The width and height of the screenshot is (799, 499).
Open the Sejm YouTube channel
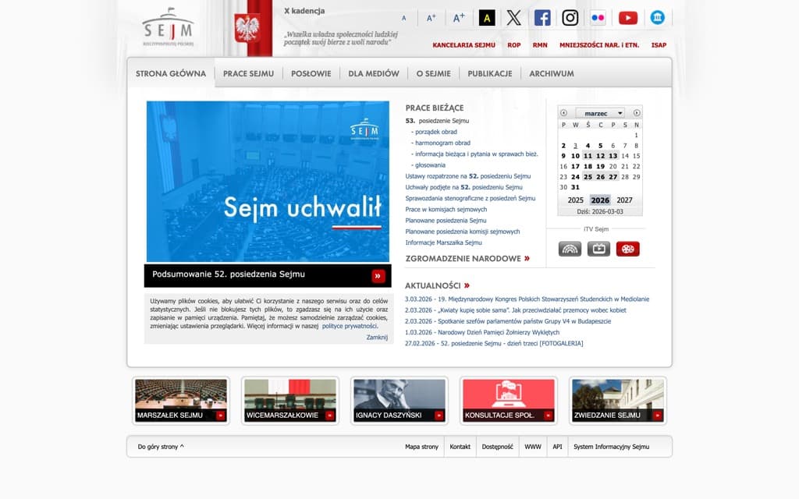point(628,17)
